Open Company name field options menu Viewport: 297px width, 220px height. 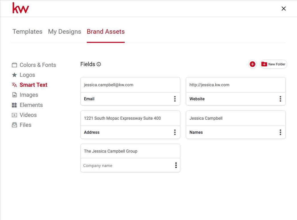(176, 165)
